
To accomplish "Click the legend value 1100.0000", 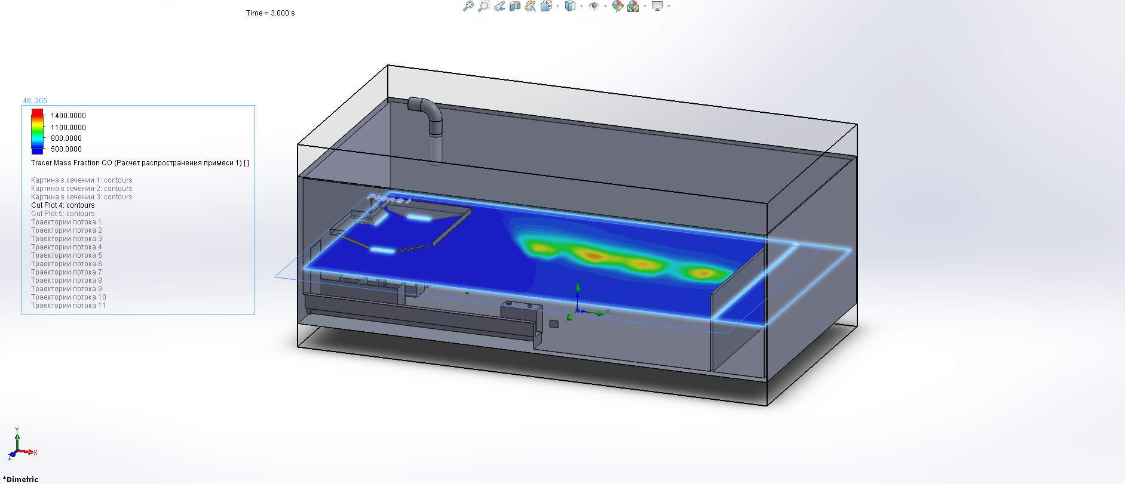I will coord(68,128).
